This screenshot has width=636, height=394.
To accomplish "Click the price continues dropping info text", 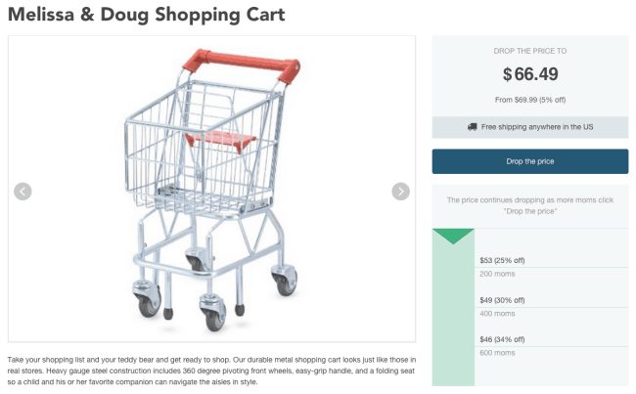I will point(530,205).
